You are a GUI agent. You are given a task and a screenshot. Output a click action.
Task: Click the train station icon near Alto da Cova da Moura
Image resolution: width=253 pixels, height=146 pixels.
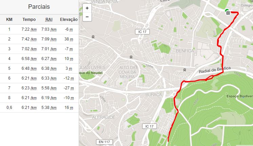[131, 57]
